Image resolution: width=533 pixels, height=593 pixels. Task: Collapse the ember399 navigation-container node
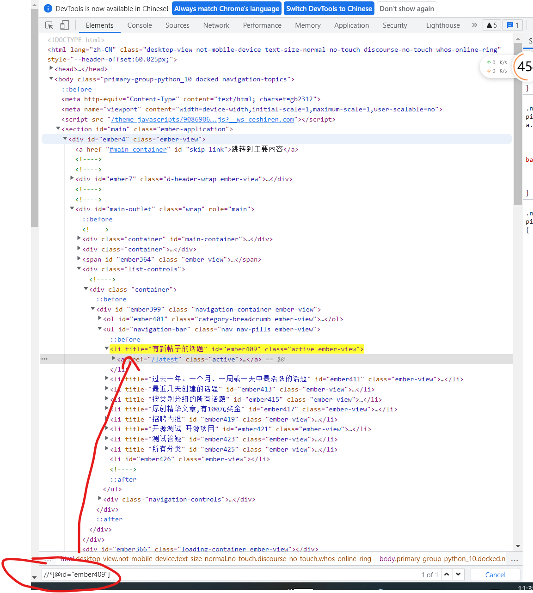[92, 308]
